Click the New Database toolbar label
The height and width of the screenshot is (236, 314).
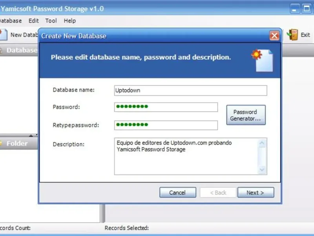[24, 35]
